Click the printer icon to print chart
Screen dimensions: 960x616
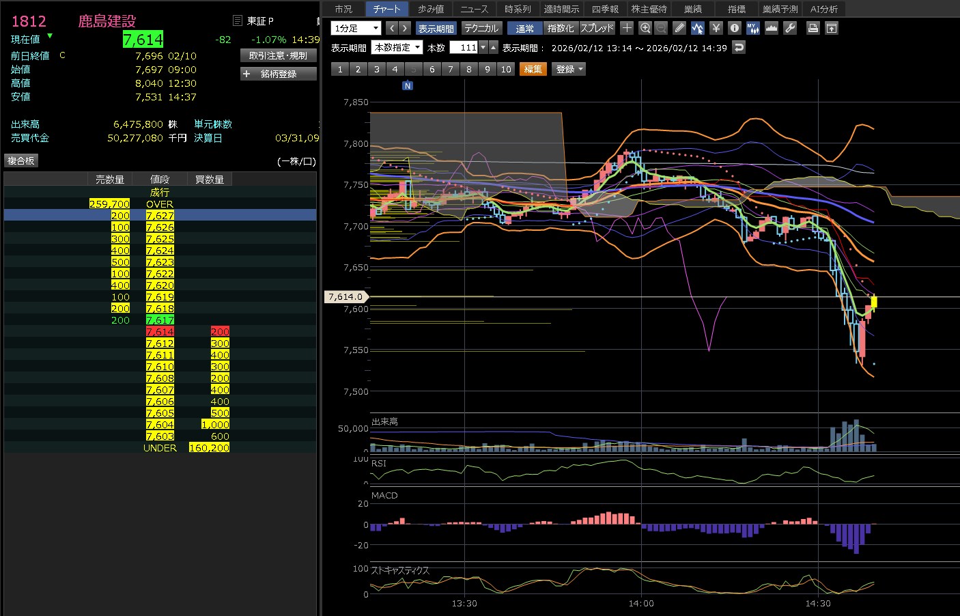[x=813, y=28]
